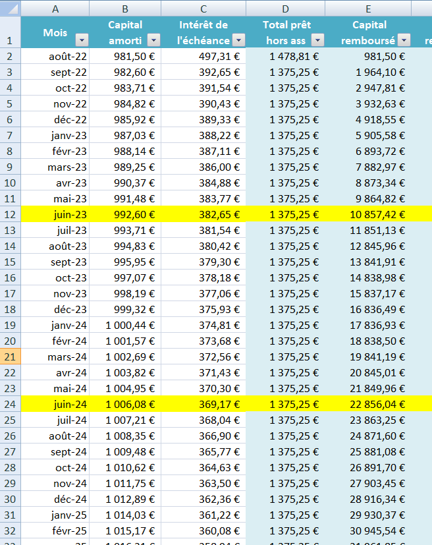Click cell '1 003,82 €'
The height and width of the screenshot is (545, 432).
click(125, 372)
